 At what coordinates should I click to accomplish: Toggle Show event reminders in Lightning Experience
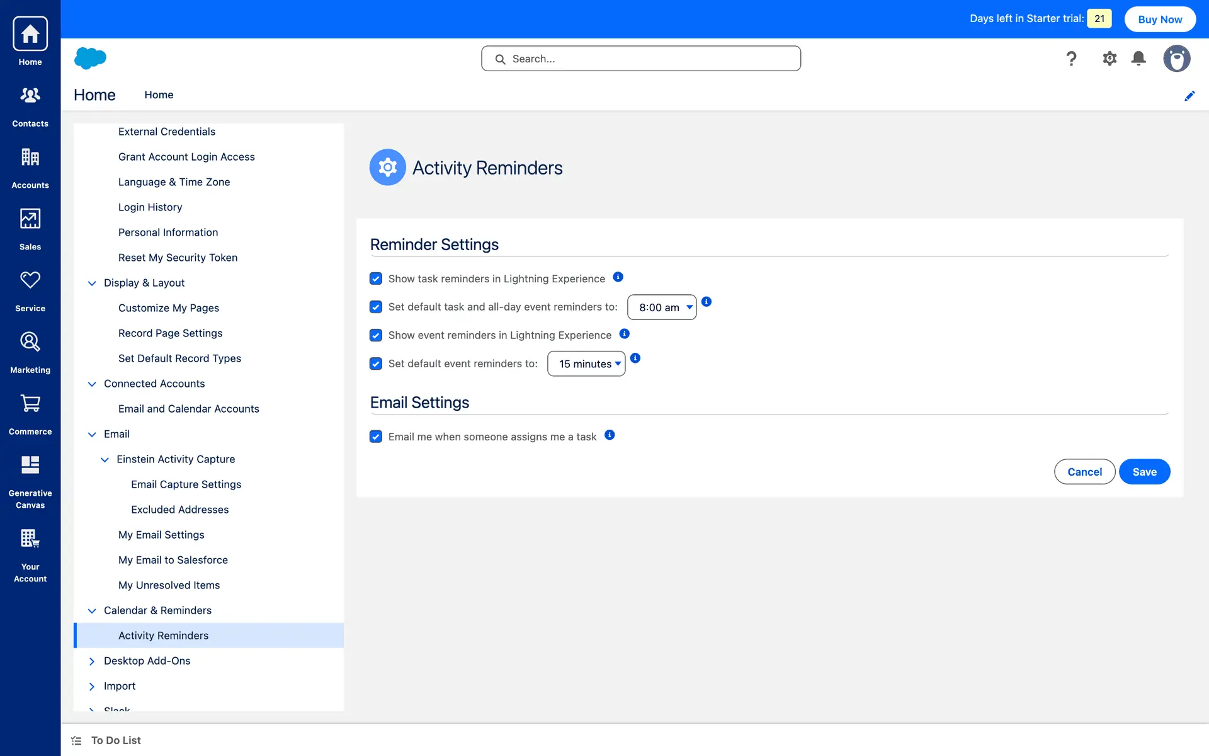pyautogui.click(x=376, y=335)
